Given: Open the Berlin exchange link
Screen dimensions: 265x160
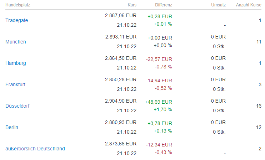Looking at the screenshot, I should (x=12, y=127).
